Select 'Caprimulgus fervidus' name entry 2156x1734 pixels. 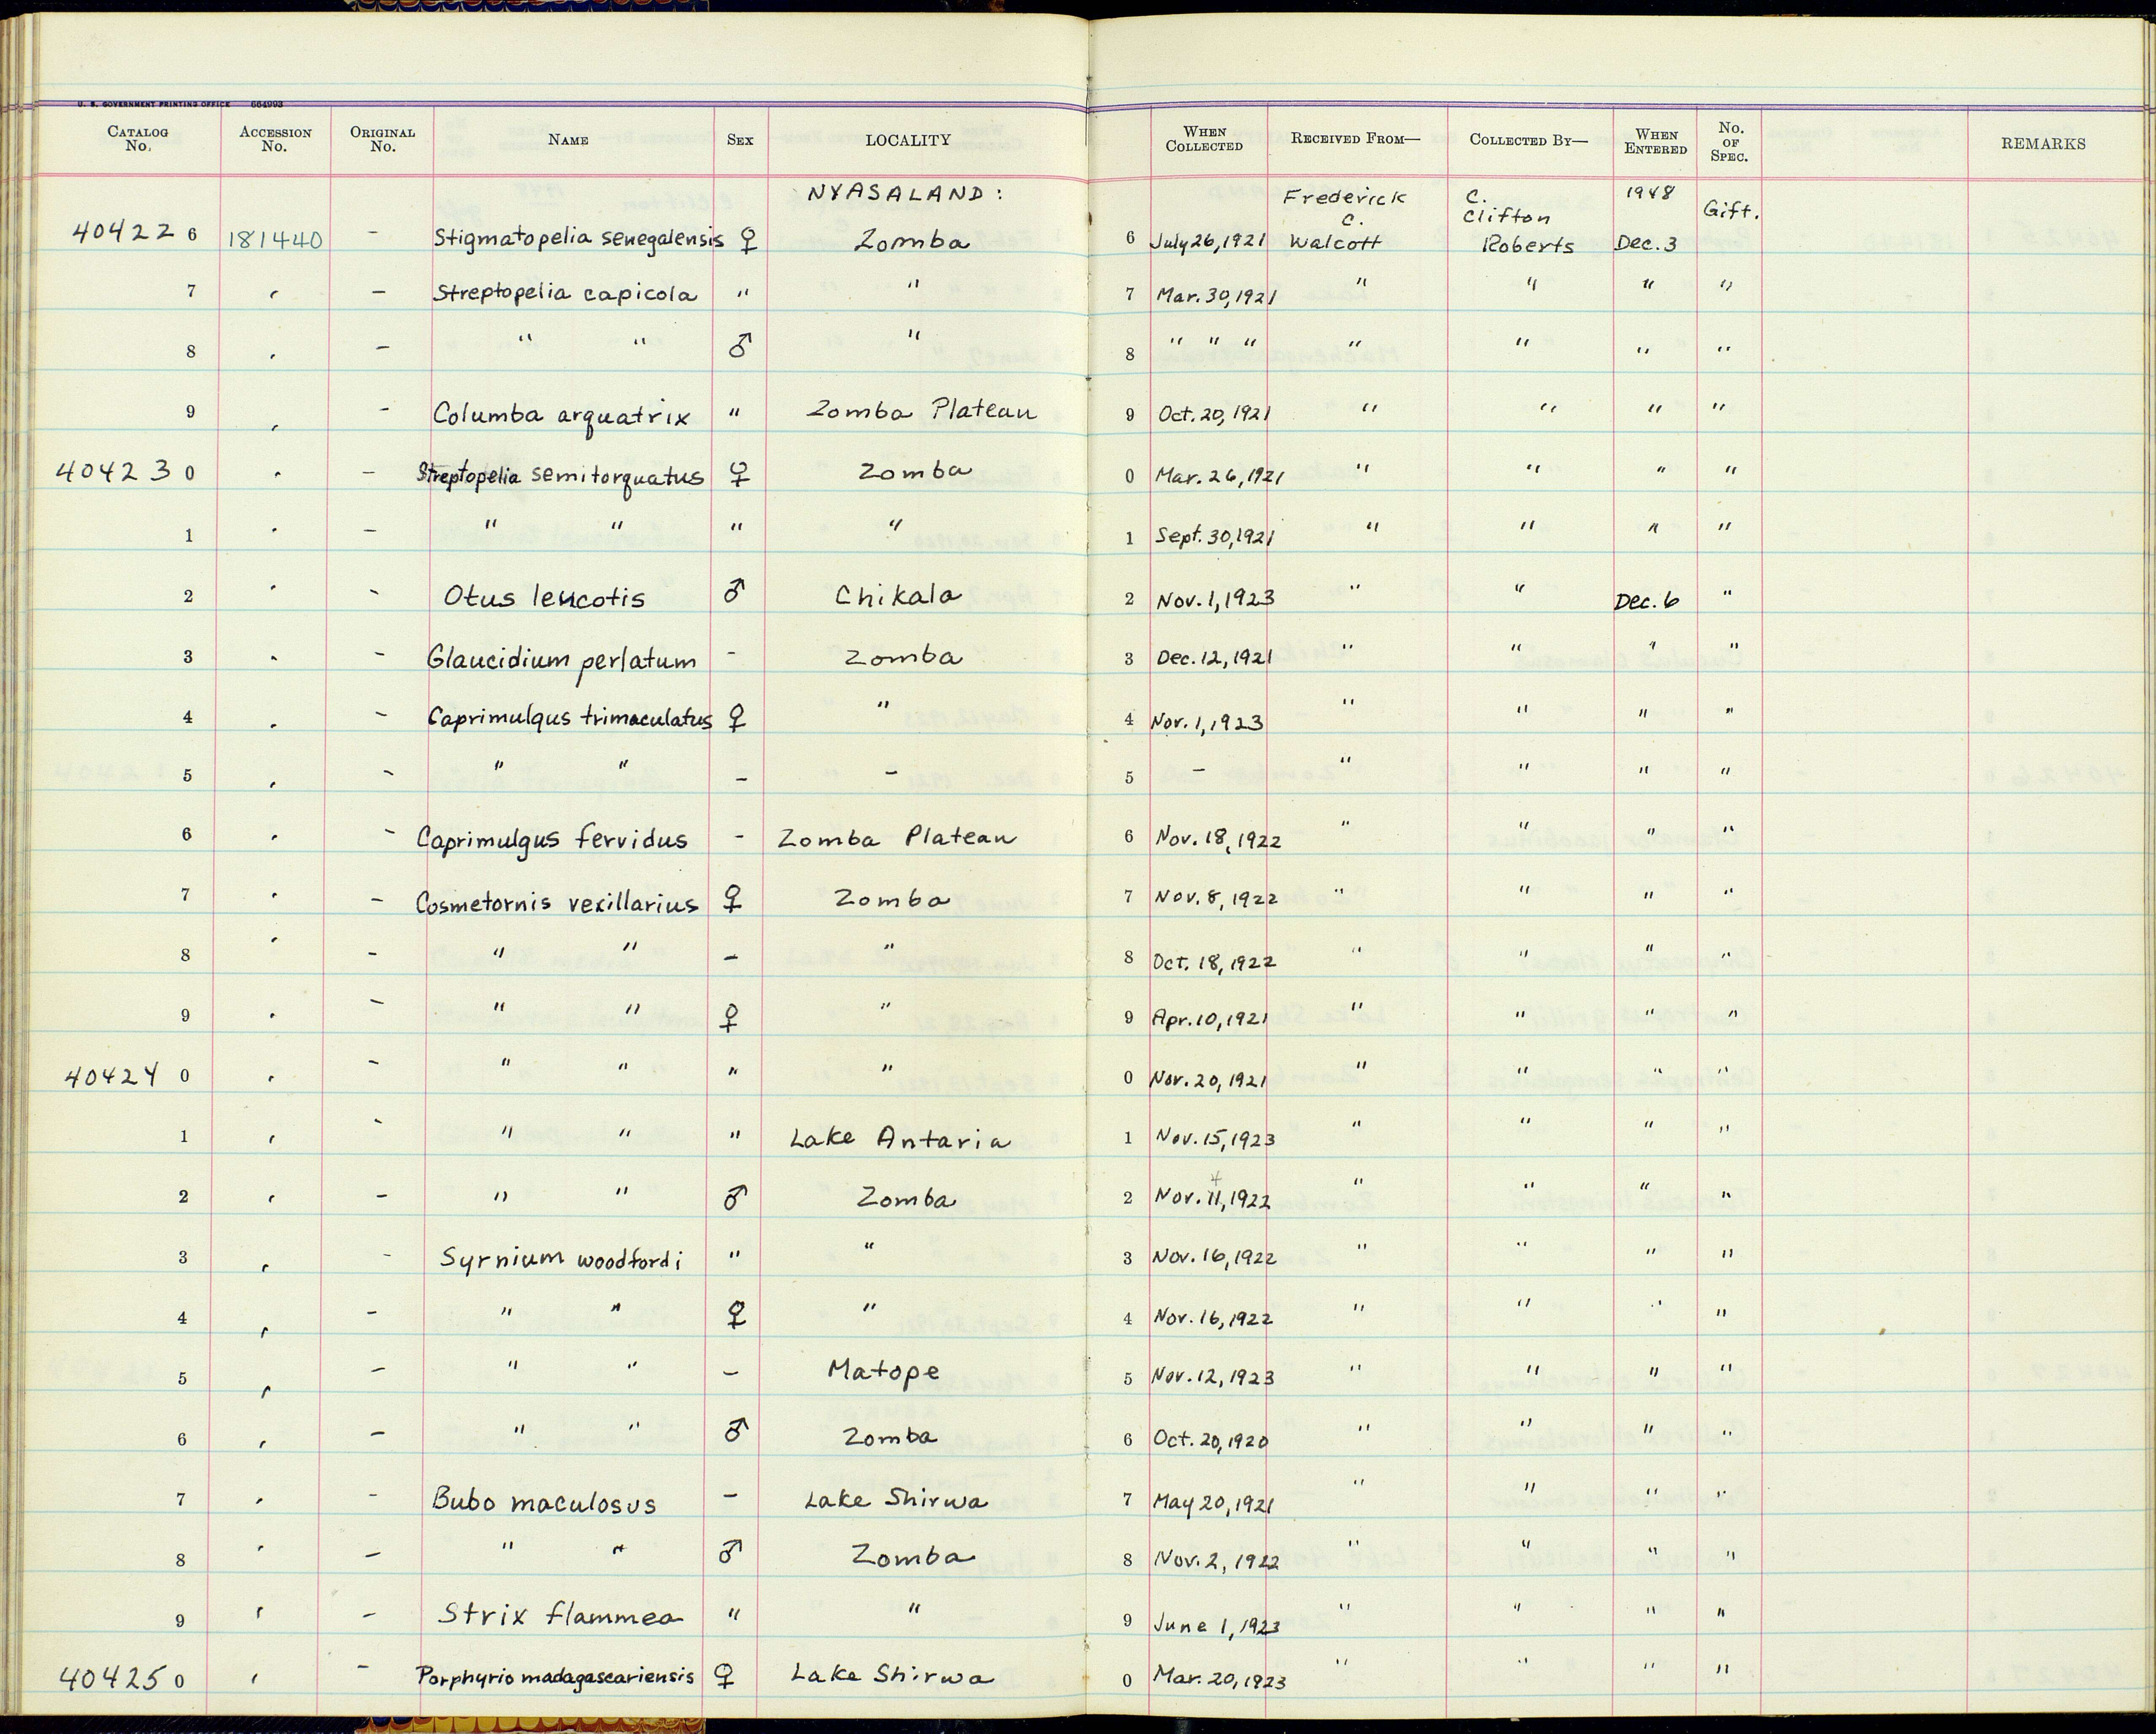(552, 839)
